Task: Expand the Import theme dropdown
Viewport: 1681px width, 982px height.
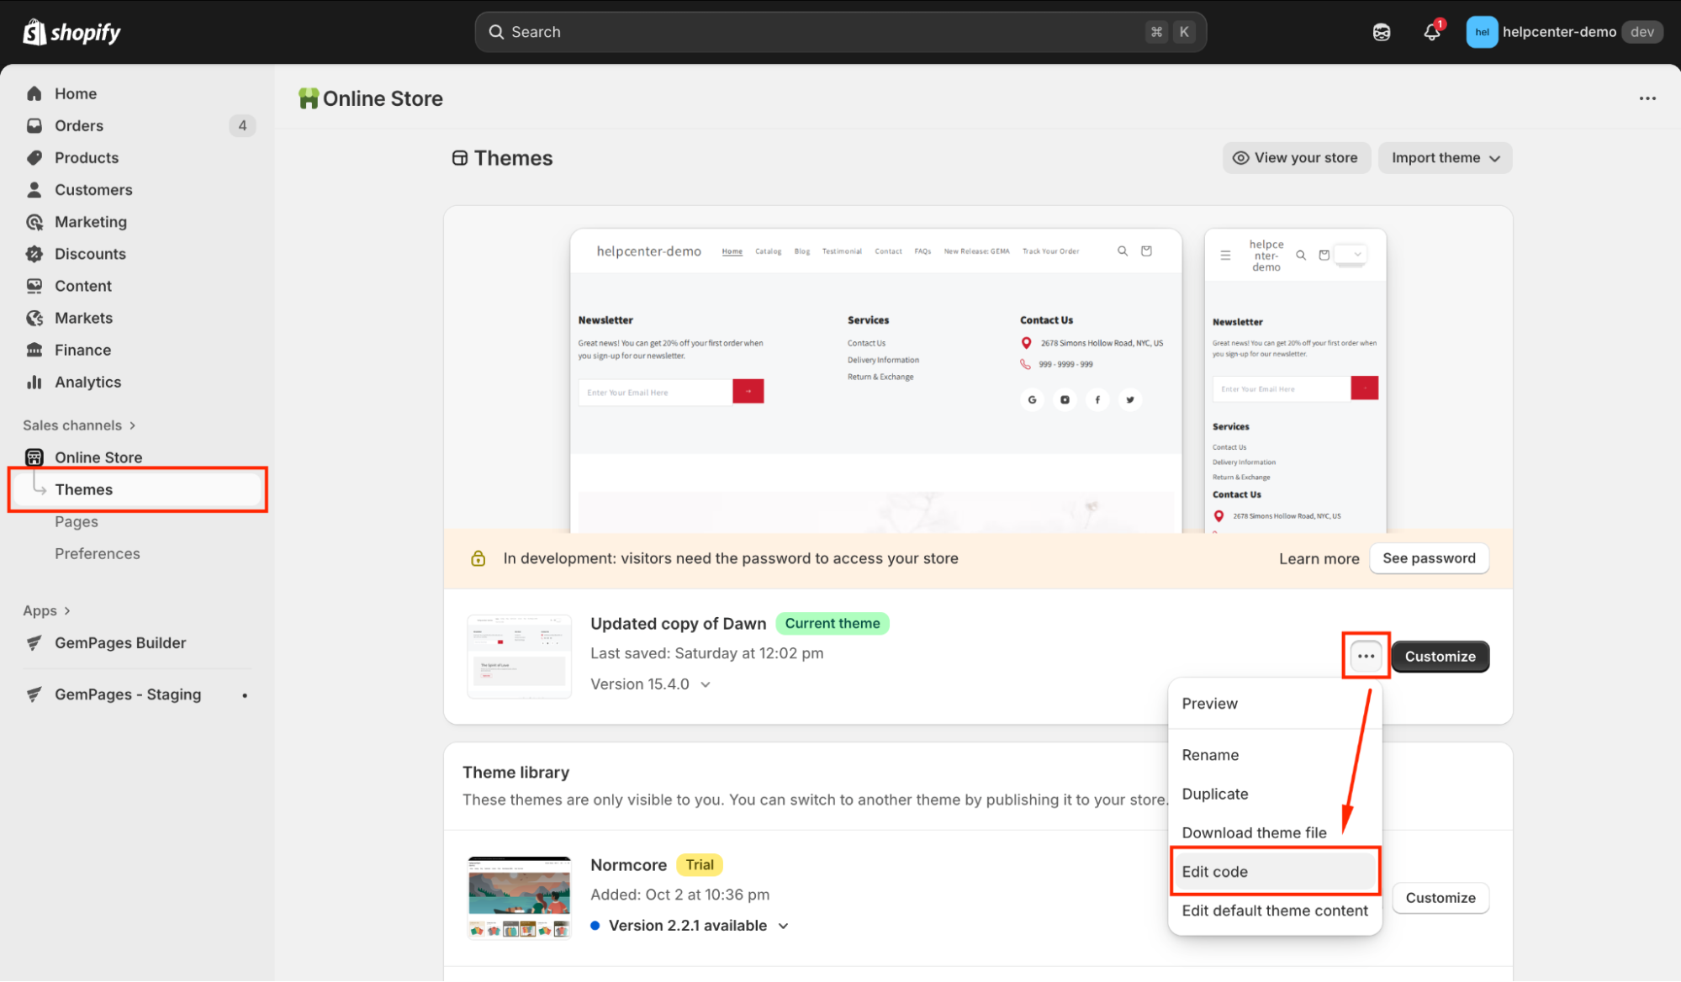Action: tap(1445, 158)
